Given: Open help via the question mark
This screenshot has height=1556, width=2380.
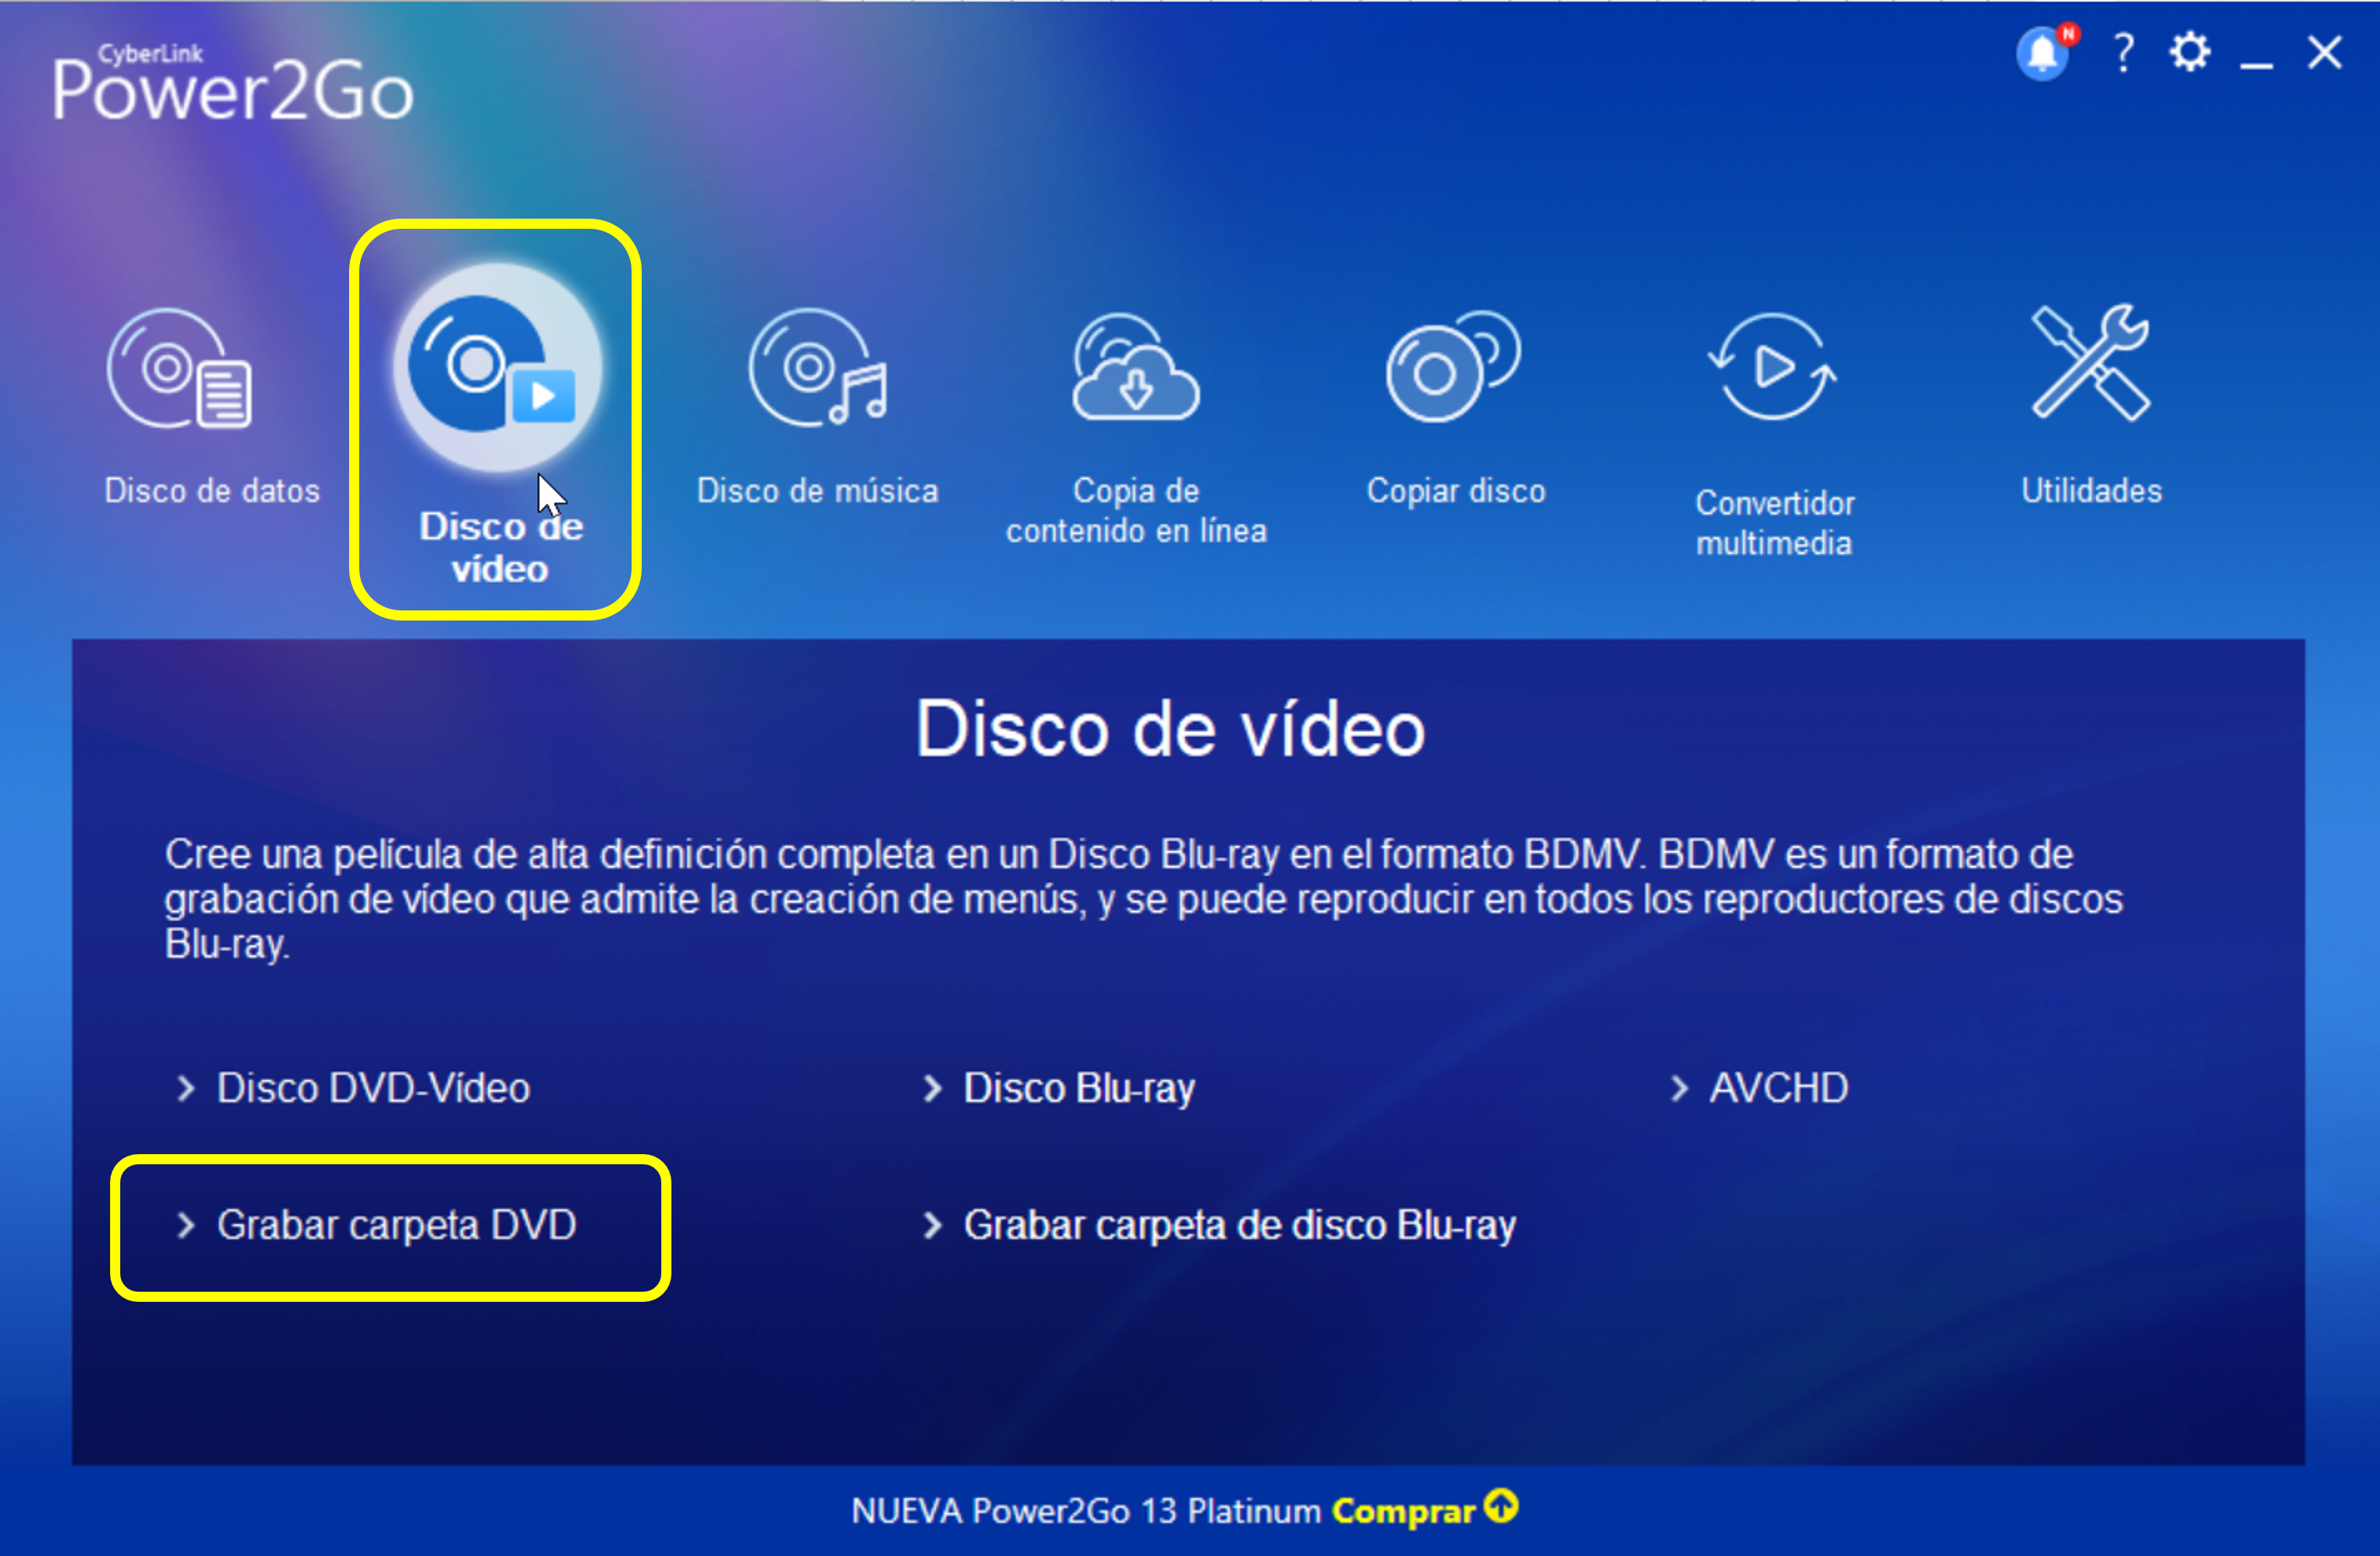Looking at the screenshot, I should click(x=2123, y=52).
